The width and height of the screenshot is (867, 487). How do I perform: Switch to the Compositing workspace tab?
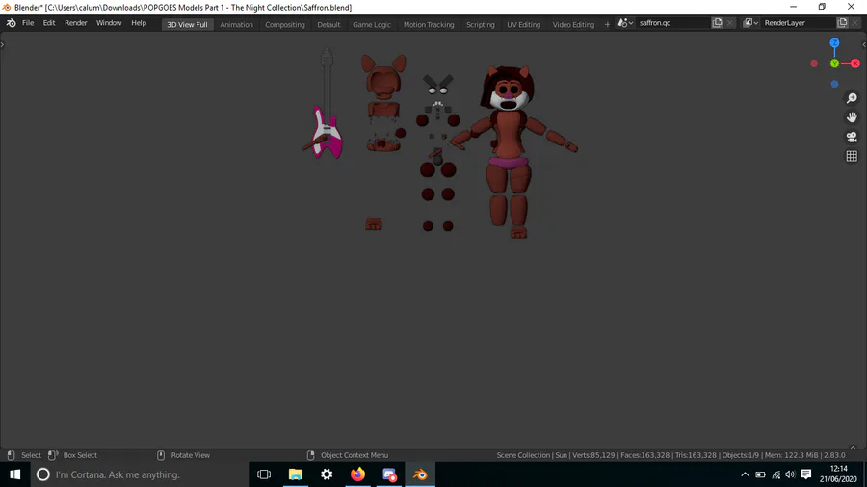click(x=285, y=24)
